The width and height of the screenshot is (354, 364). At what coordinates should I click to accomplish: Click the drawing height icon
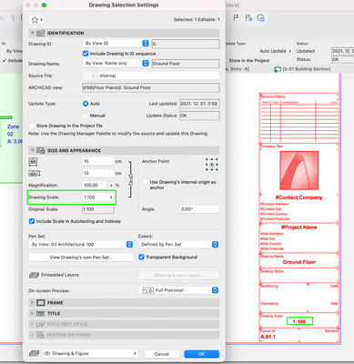coord(35,174)
